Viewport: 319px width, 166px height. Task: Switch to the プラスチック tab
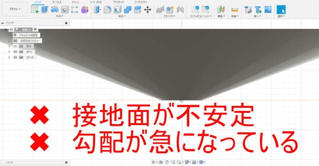coord(118,2)
